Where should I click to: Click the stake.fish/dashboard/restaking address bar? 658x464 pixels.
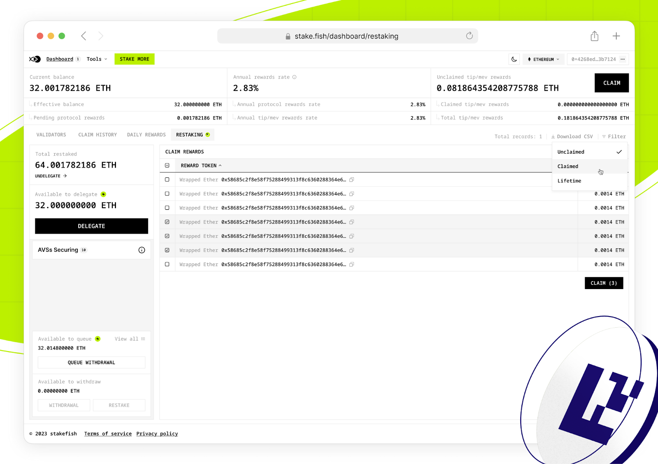348,36
